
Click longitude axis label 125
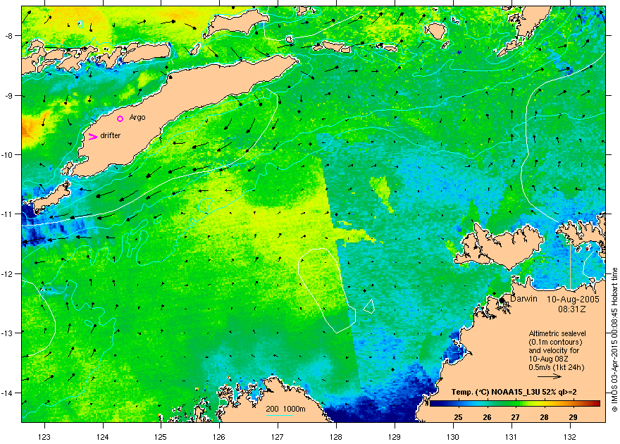point(161,437)
